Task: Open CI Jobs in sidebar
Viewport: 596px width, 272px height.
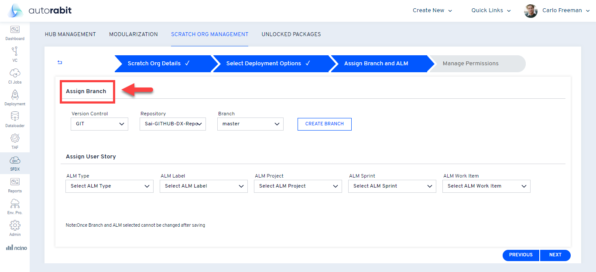Action: pyautogui.click(x=15, y=74)
